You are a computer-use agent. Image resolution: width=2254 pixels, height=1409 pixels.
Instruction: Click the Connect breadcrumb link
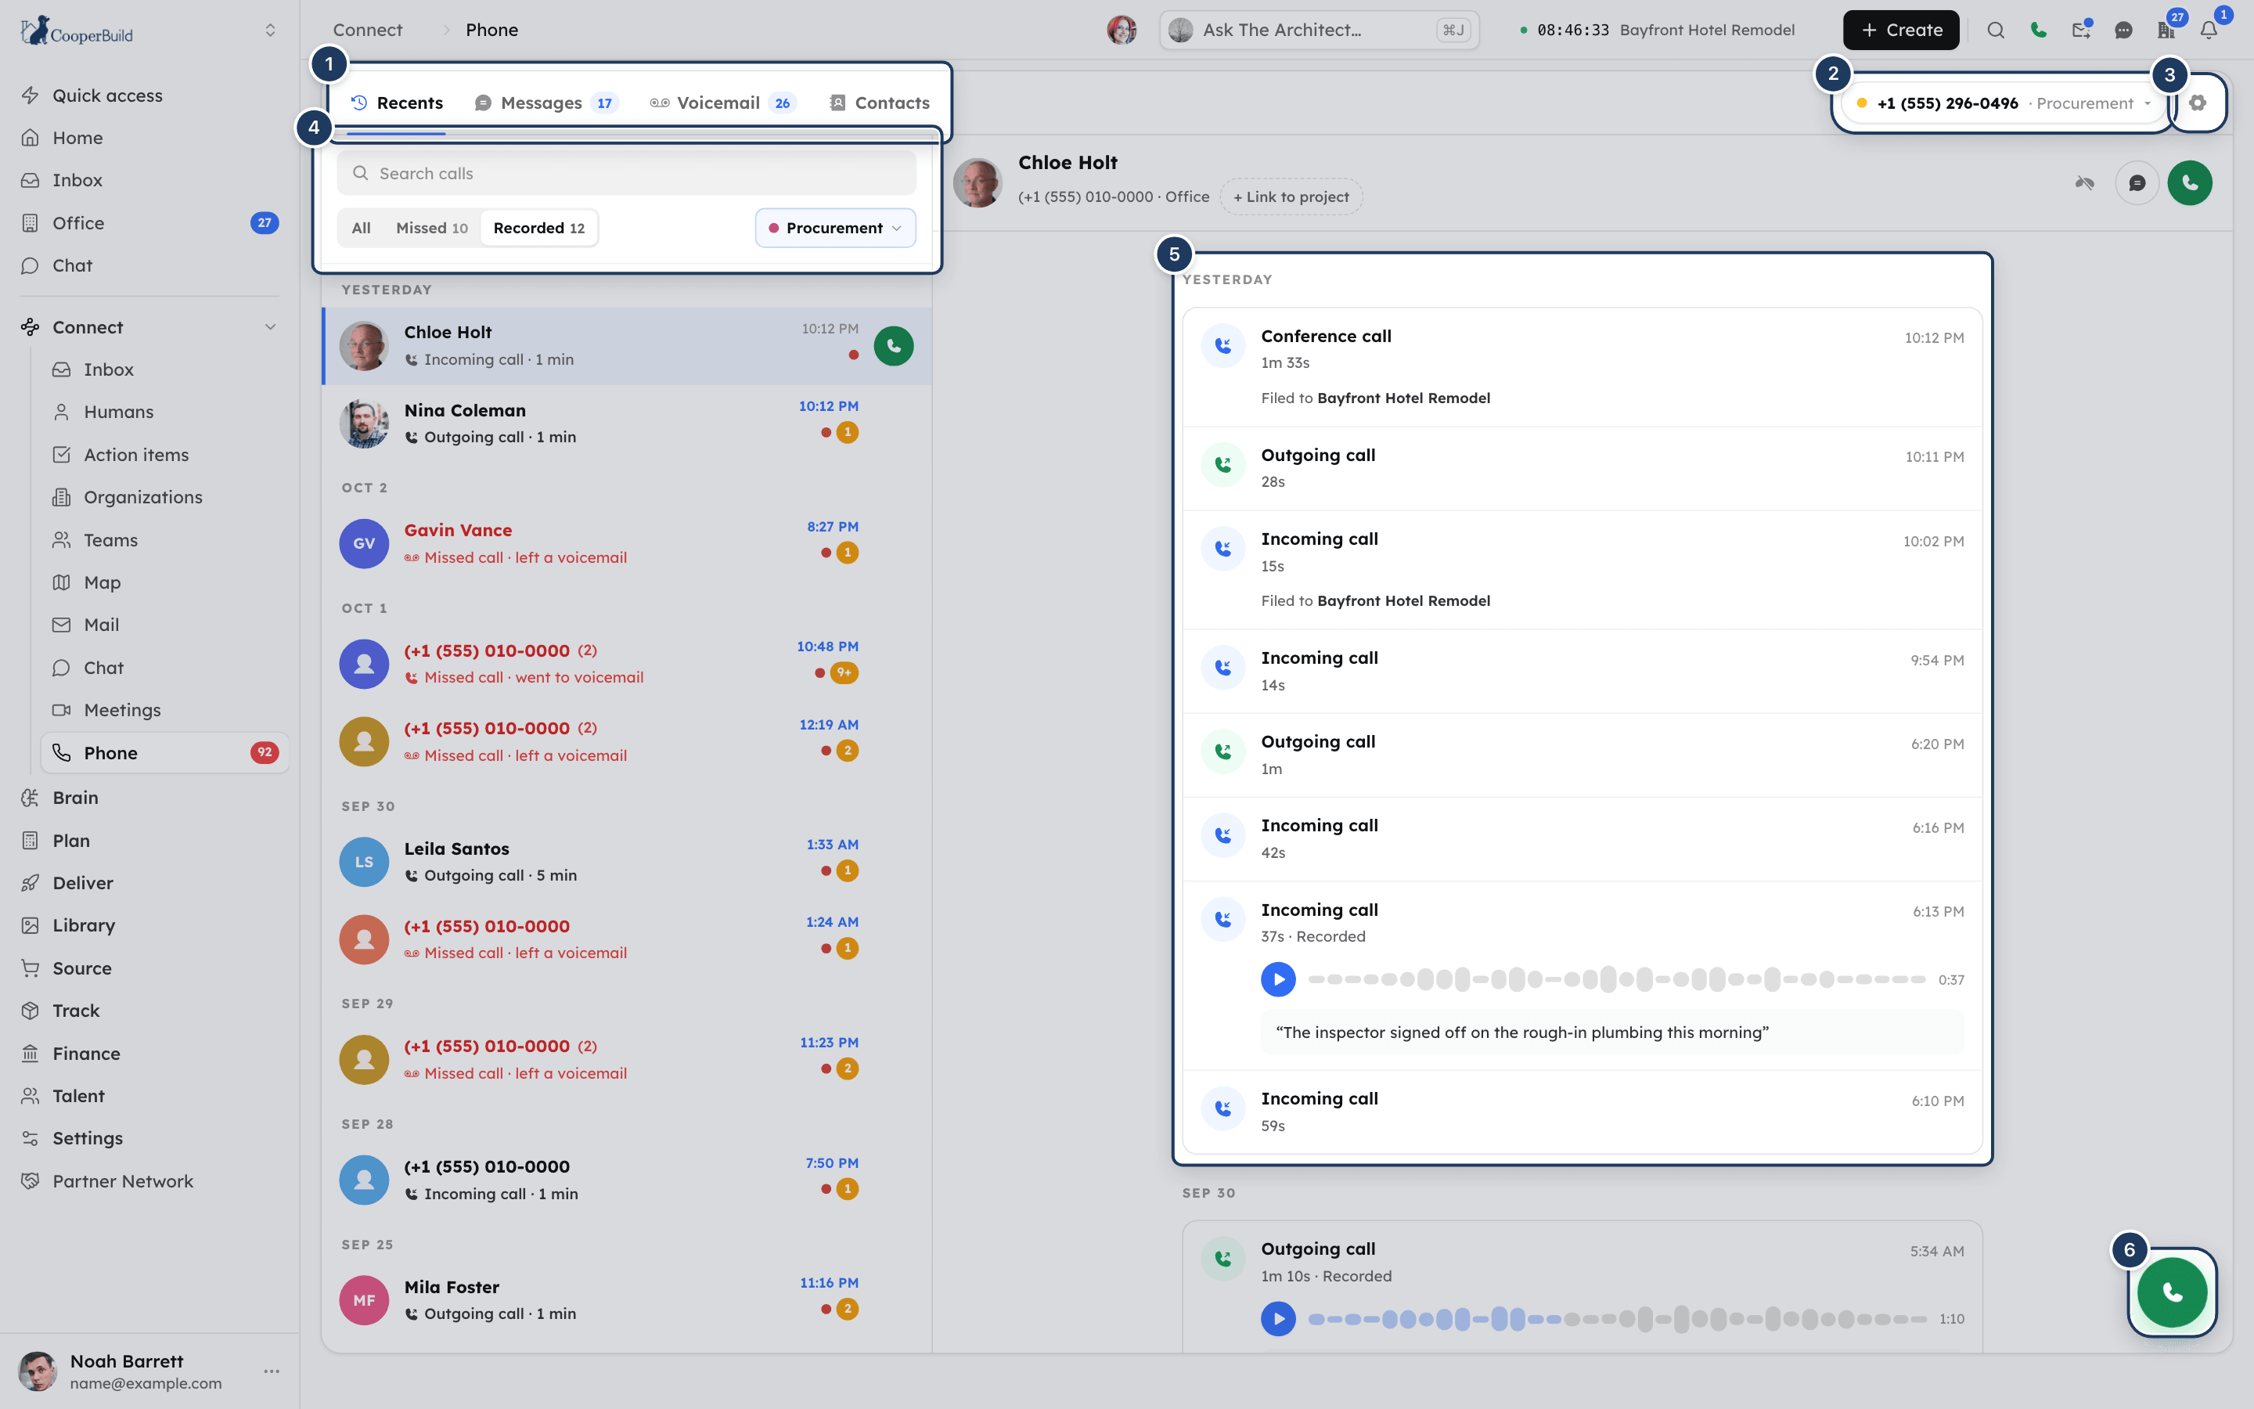[x=368, y=30]
